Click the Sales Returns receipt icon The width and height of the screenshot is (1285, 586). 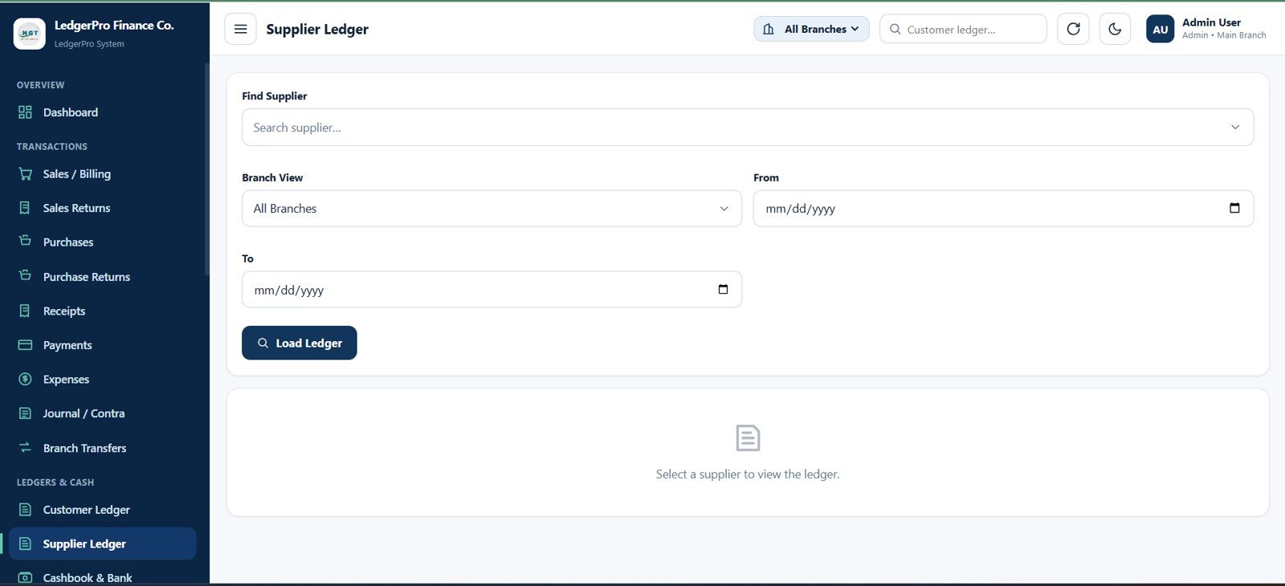tap(25, 208)
